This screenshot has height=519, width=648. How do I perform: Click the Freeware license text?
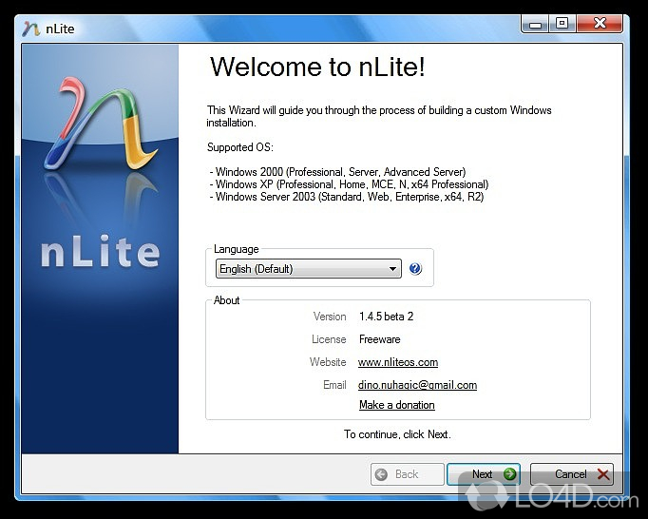[380, 339]
